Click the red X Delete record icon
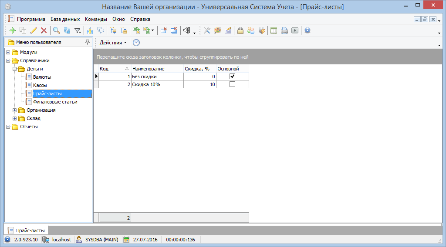This screenshot has width=446, height=247. tap(44, 30)
